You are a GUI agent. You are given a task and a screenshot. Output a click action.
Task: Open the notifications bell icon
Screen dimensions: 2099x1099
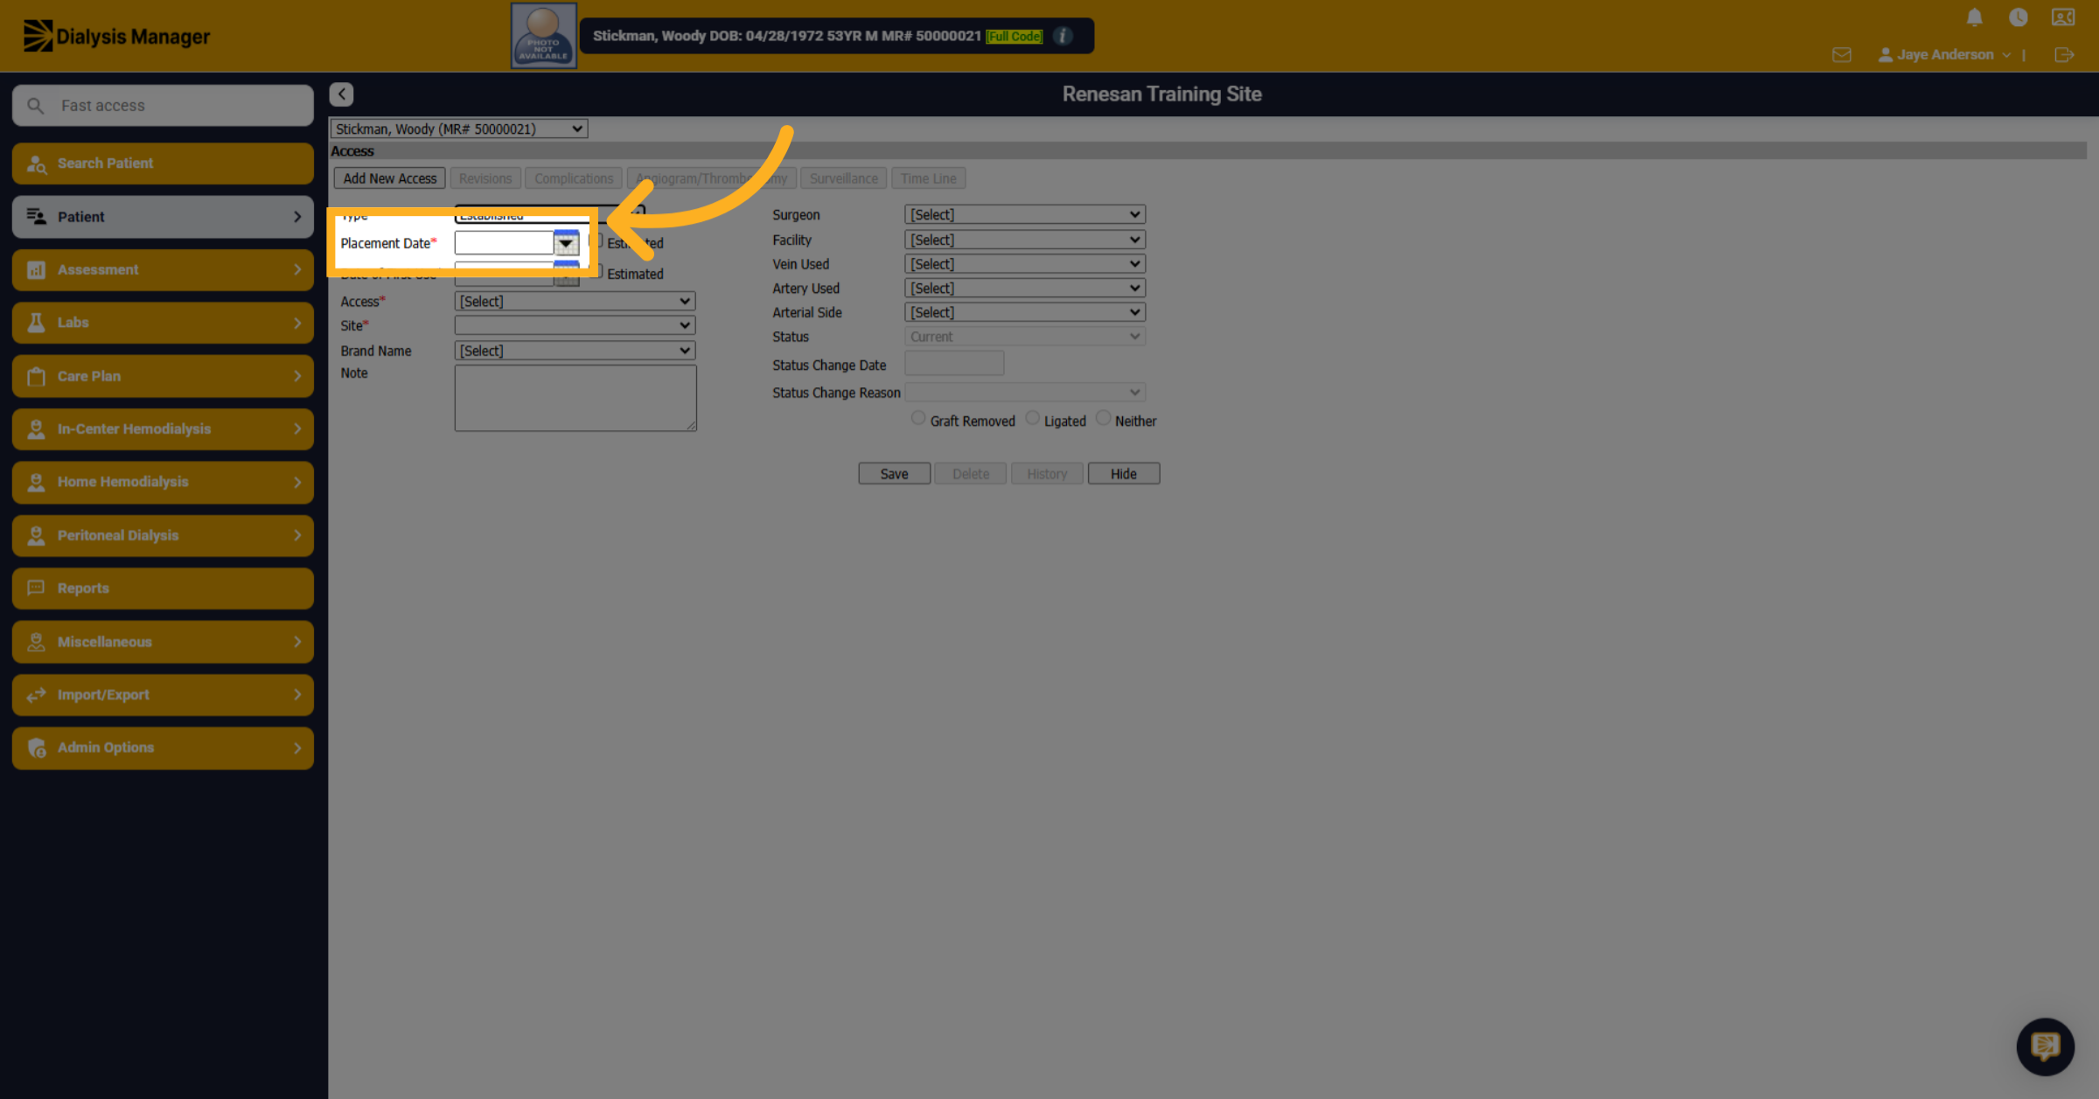click(1974, 17)
